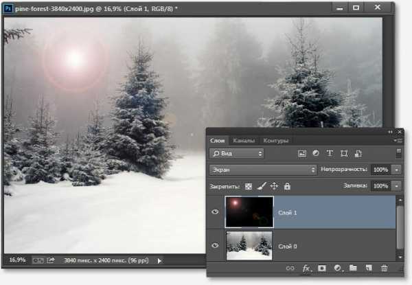Click the Закрепить label
Viewport: 412px width, 285px height.
pyautogui.click(x=225, y=187)
